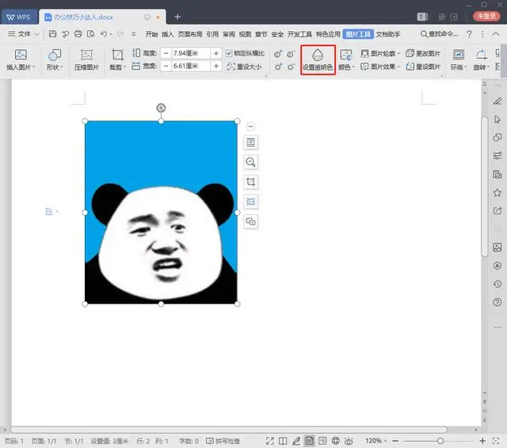507x448 pixels.
Task: Open the Picture Outline (图片轮廓) dropdown
Action: tap(380, 53)
